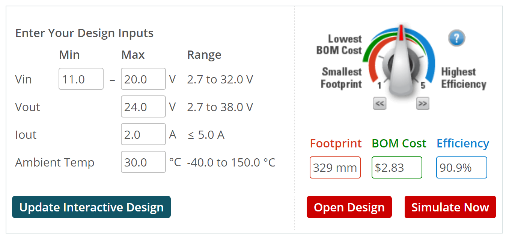506x238 pixels.
Task: Select knob position 5 marker
Action: tap(423, 86)
